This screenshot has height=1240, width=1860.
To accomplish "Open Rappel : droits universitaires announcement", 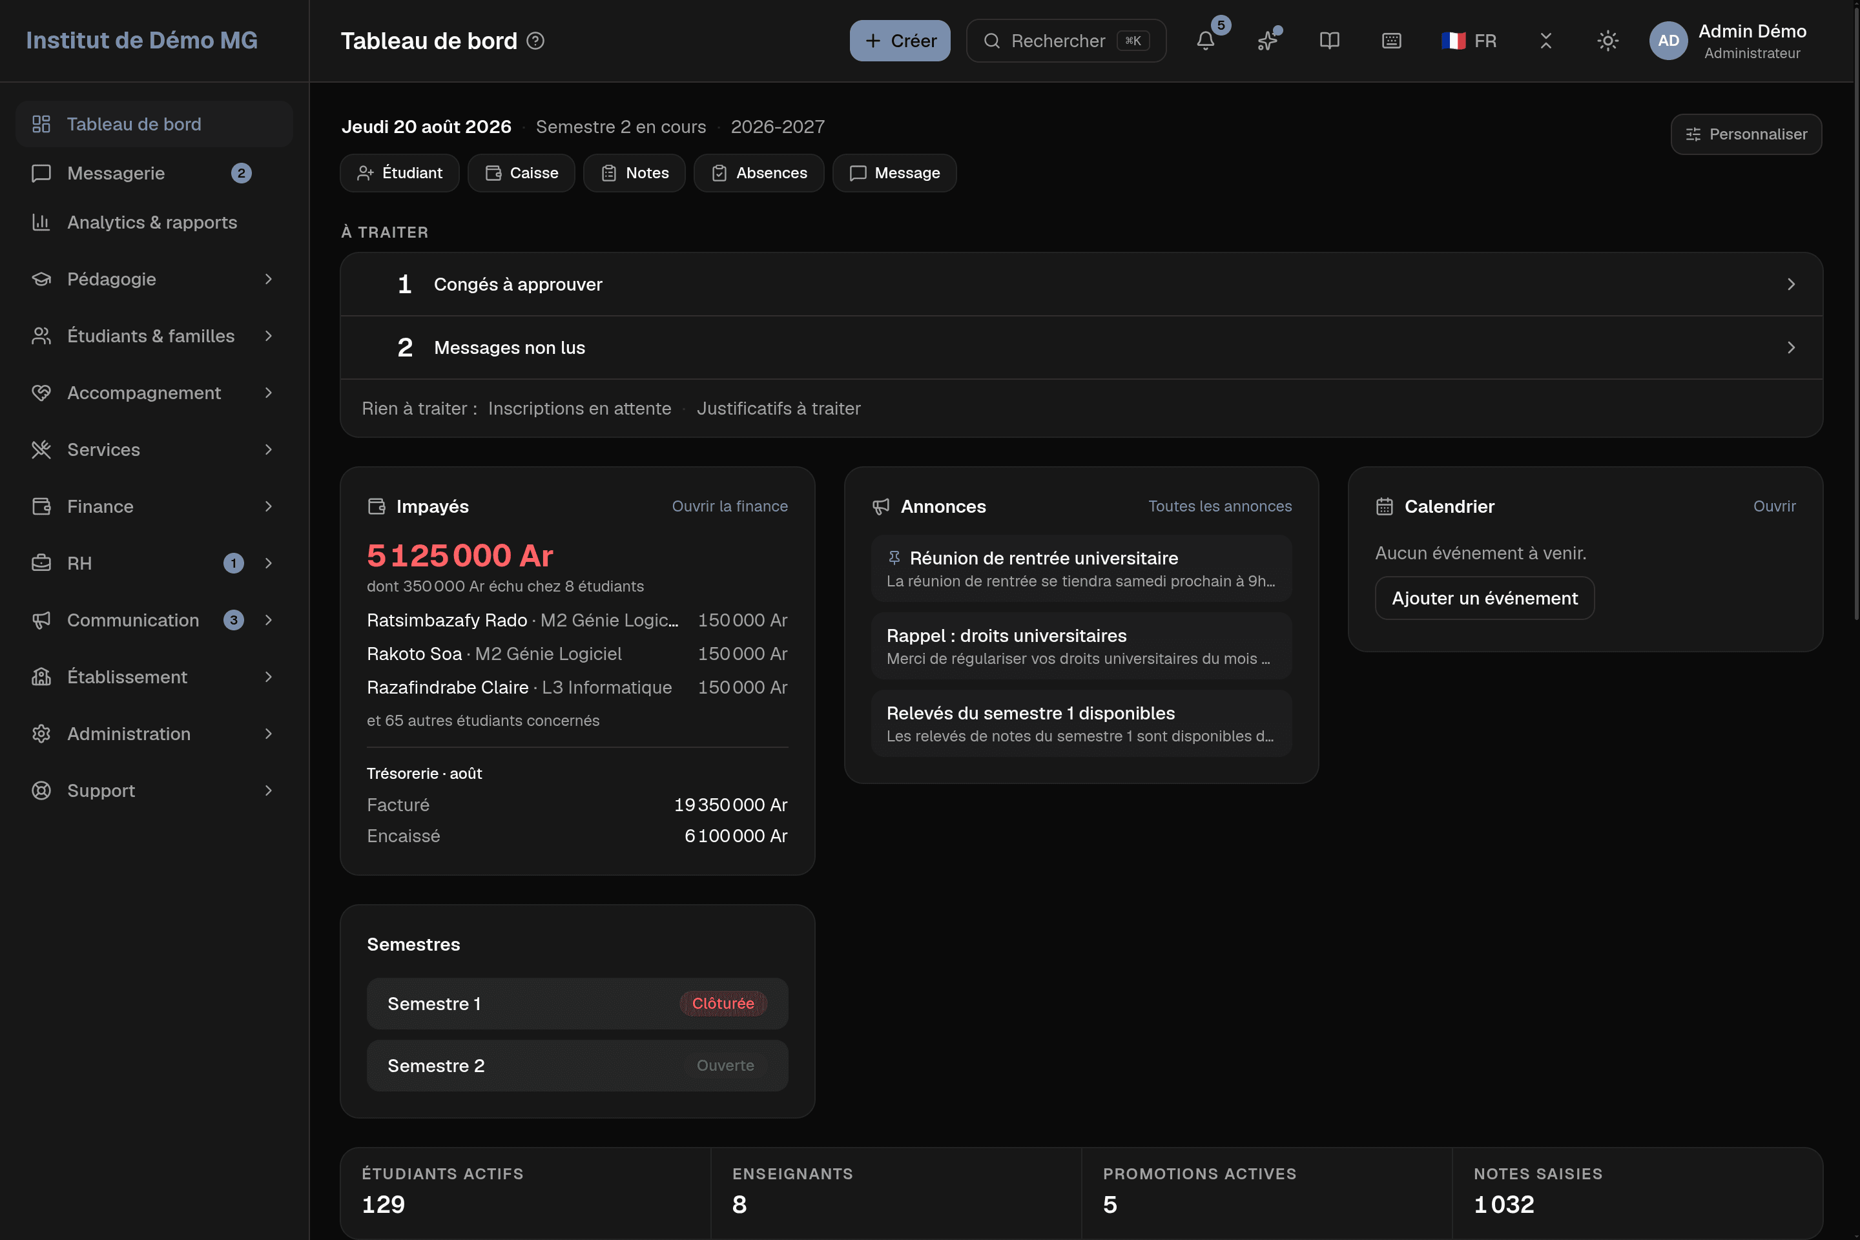I will coord(1081,646).
